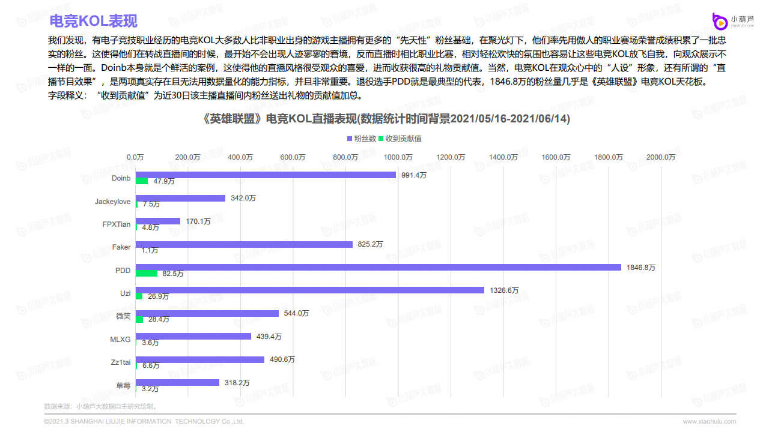Click Doinb's green 47.9万 bar
The height and width of the screenshot is (432, 769).
(142, 181)
